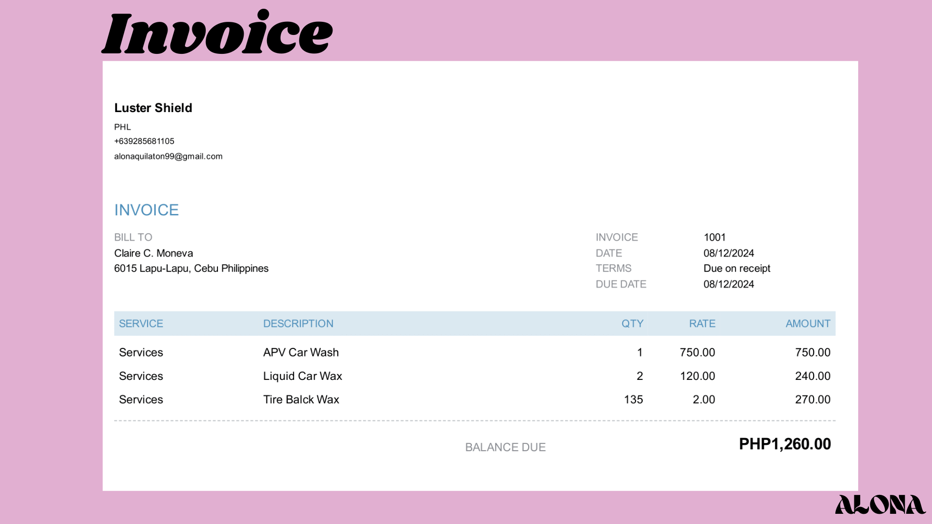
Task: Click the blue INVOICE section heading
Action: click(146, 210)
